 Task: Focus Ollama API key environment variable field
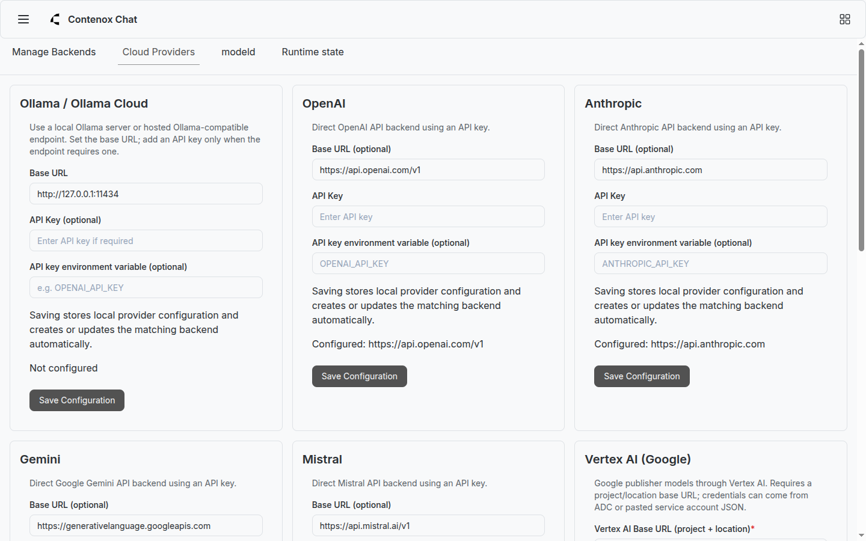click(x=146, y=287)
